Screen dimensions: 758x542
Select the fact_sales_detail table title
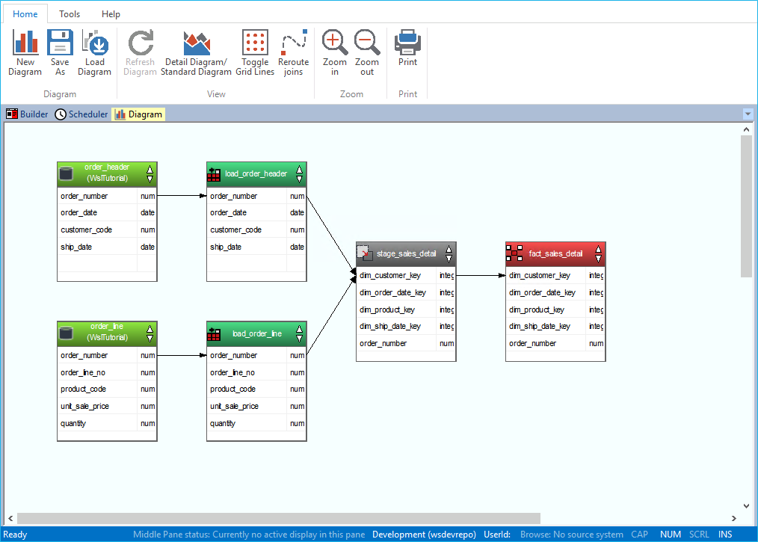555,254
